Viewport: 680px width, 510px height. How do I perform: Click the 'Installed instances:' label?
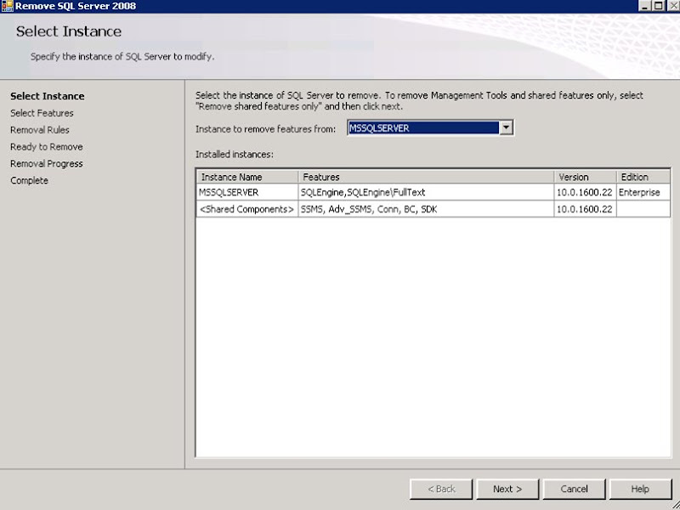point(235,154)
